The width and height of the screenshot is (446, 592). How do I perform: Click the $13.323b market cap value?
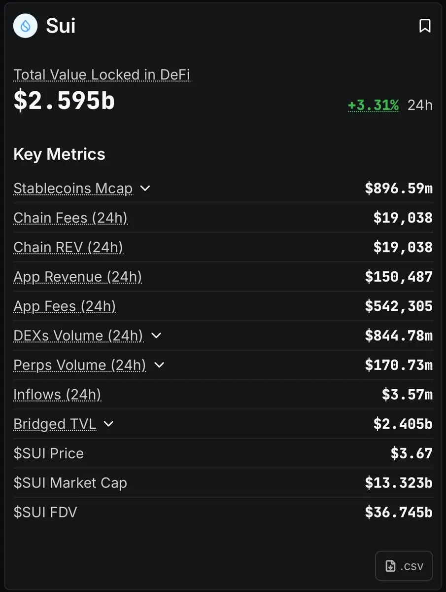(x=399, y=482)
